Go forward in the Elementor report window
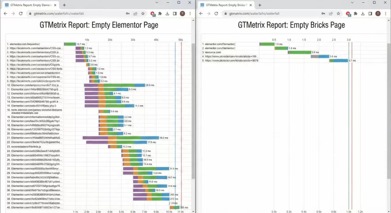391x213 pixels. [13, 13]
